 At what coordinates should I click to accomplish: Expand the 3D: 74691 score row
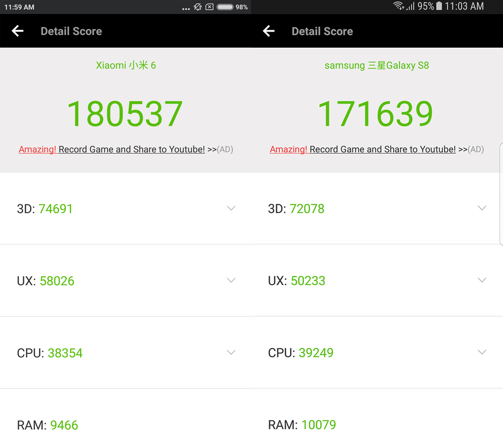[125, 208]
